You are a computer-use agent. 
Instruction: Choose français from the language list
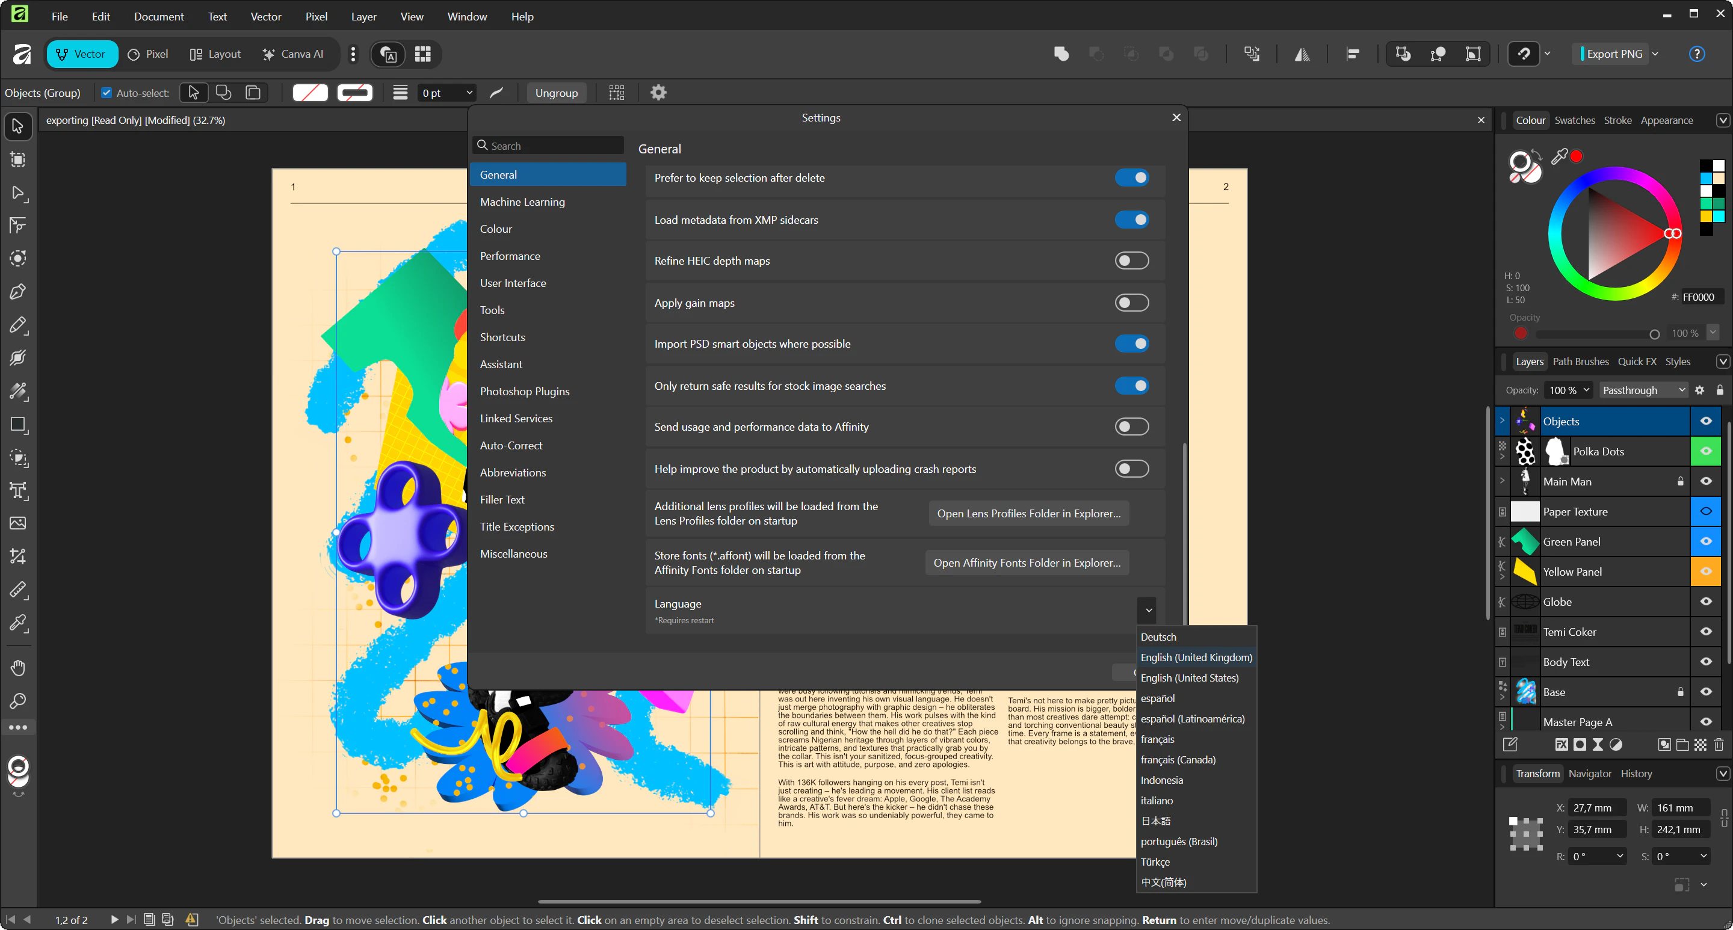pos(1157,739)
